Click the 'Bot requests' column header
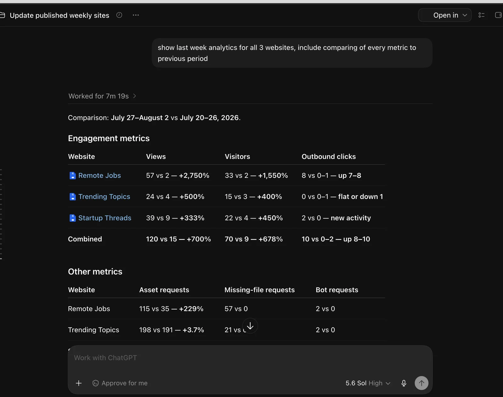503x397 pixels. click(x=337, y=290)
